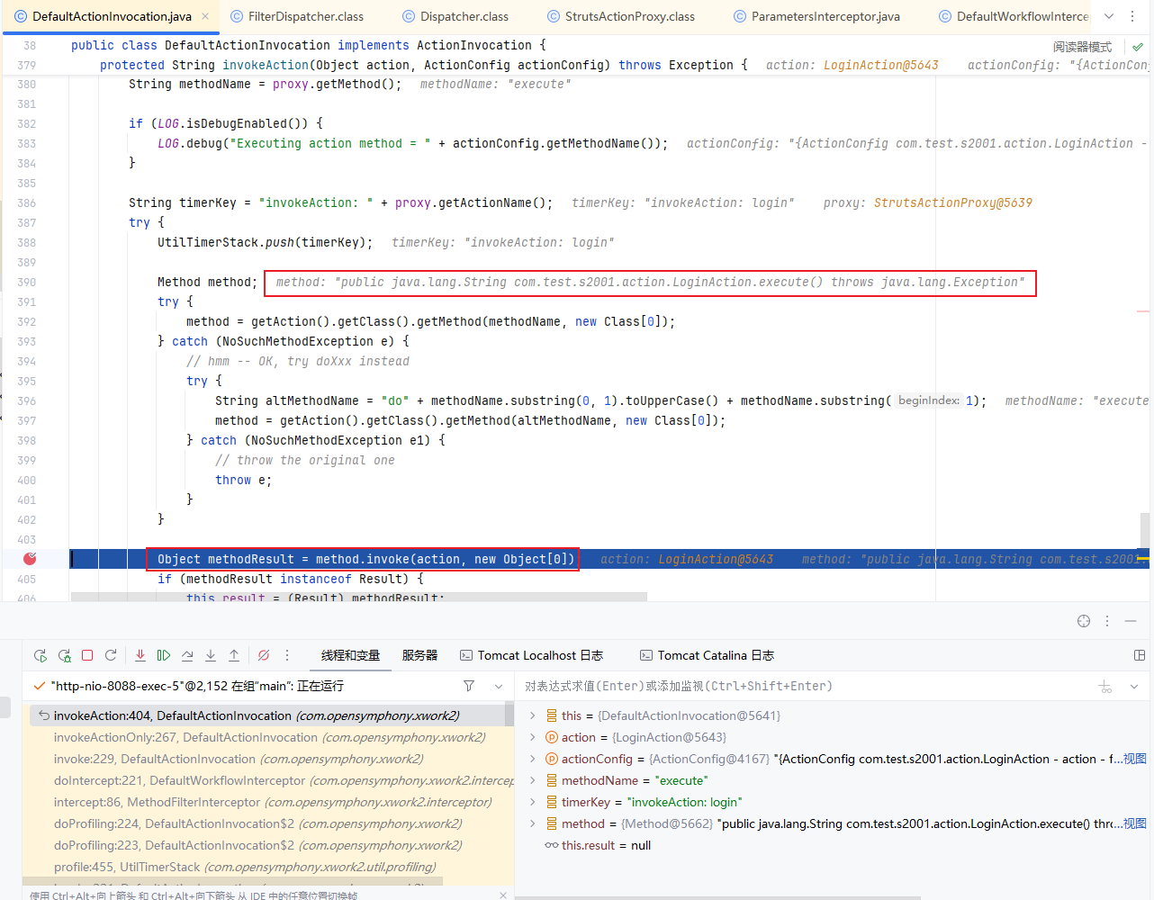The image size is (1154, 900).
Task: Click the inline LoginAction@5643 value on line 379
Action: point(880,65)
